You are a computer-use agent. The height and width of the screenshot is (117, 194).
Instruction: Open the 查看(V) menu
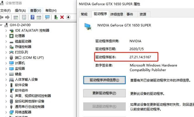coord(36,11)
